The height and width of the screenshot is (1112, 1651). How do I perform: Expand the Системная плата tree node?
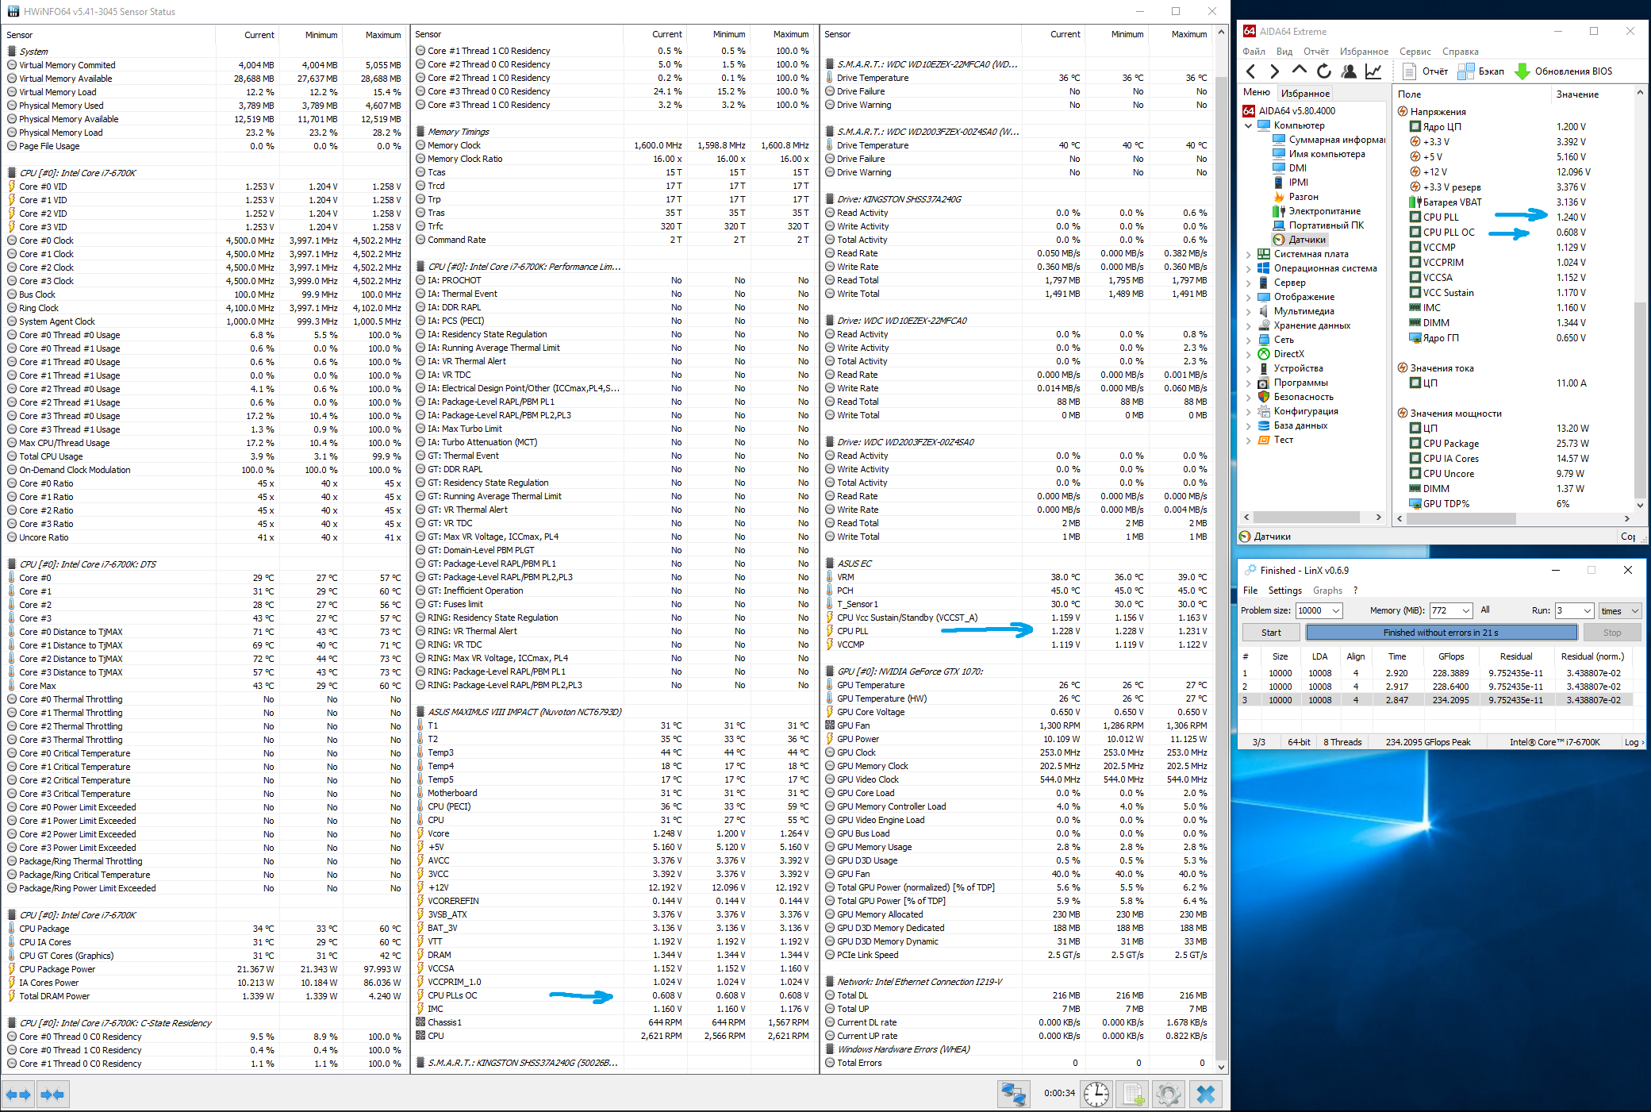(x=1249, y=254)
